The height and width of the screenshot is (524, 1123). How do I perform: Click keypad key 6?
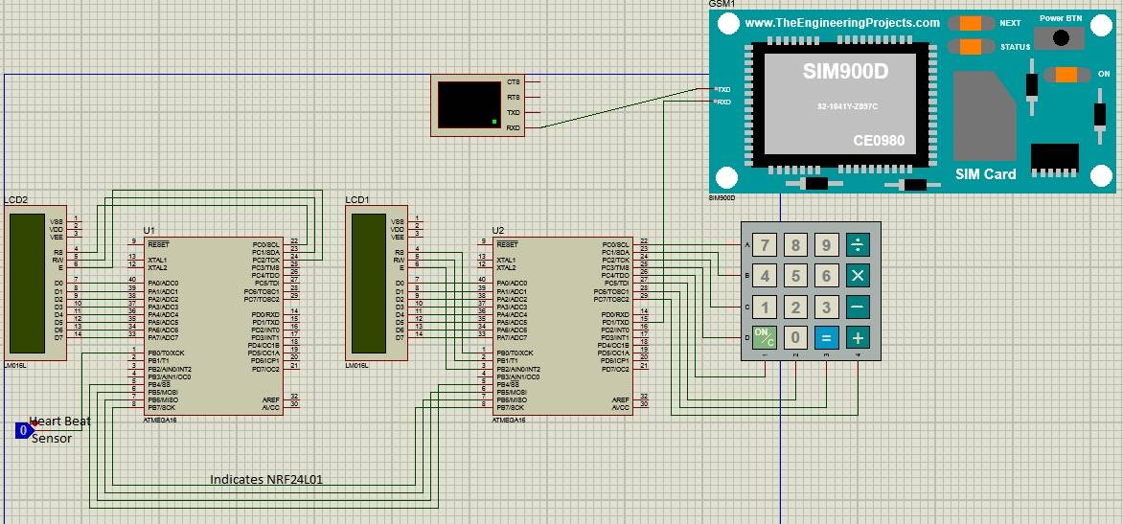point(827,276)
